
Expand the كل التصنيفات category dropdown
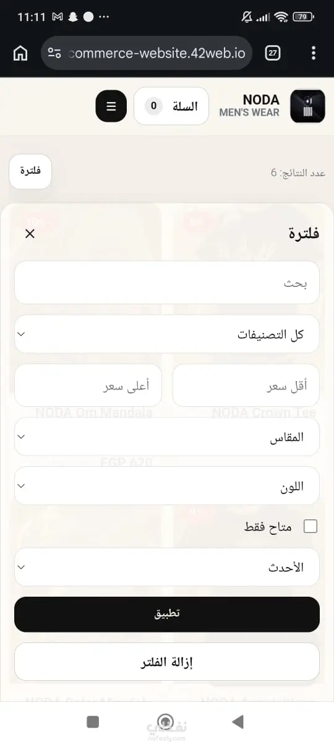[x=167, y=334]
